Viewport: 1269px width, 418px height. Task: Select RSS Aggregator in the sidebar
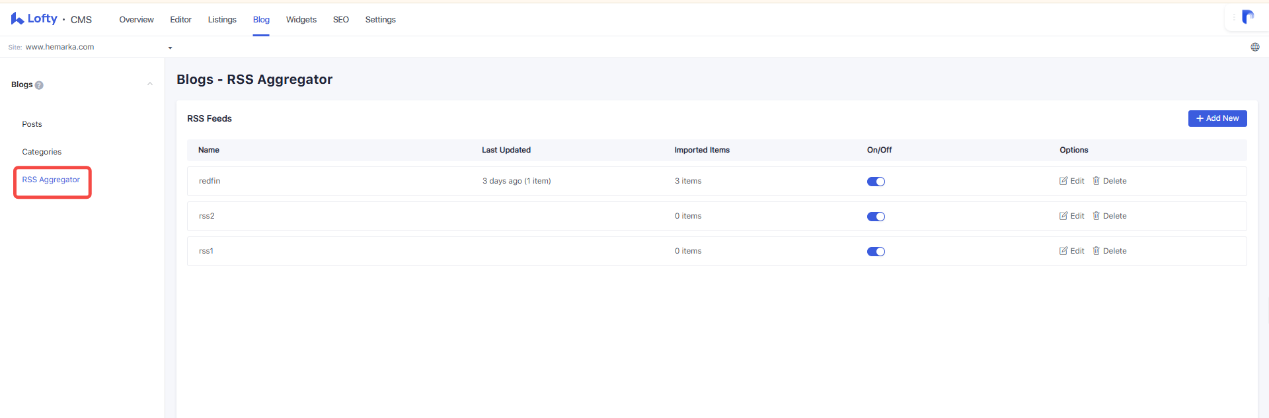51,180
